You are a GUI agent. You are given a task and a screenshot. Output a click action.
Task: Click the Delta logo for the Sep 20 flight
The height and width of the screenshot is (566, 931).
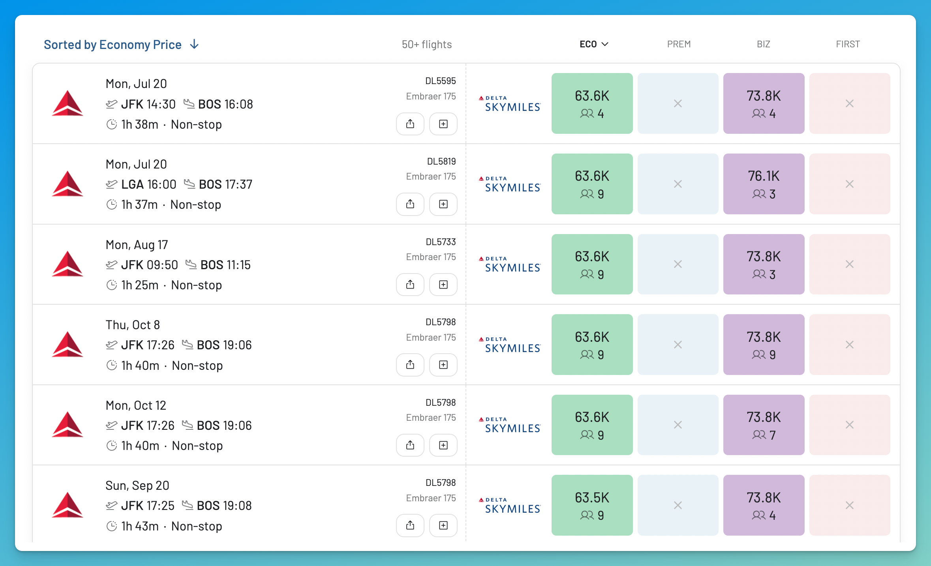68,505
